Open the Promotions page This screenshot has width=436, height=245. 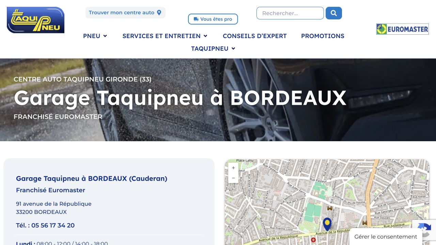point(323,36)
